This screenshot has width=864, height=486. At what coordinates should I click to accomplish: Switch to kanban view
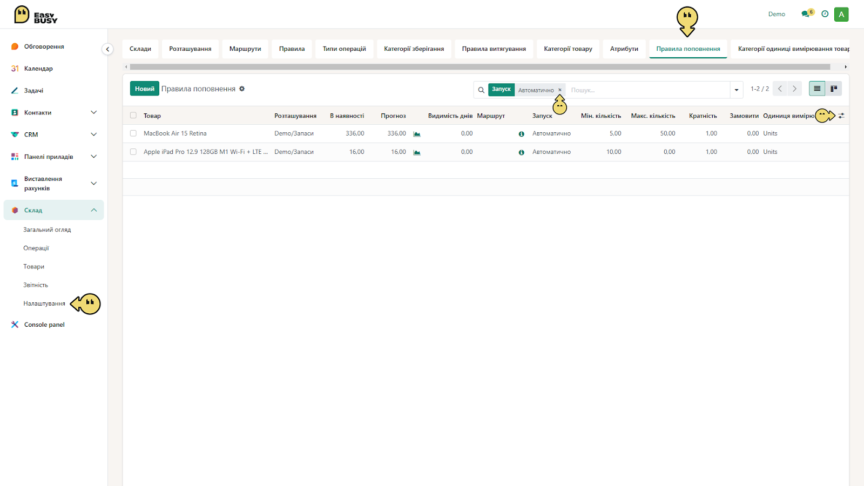pyautogui.click(x=834, y=89)
